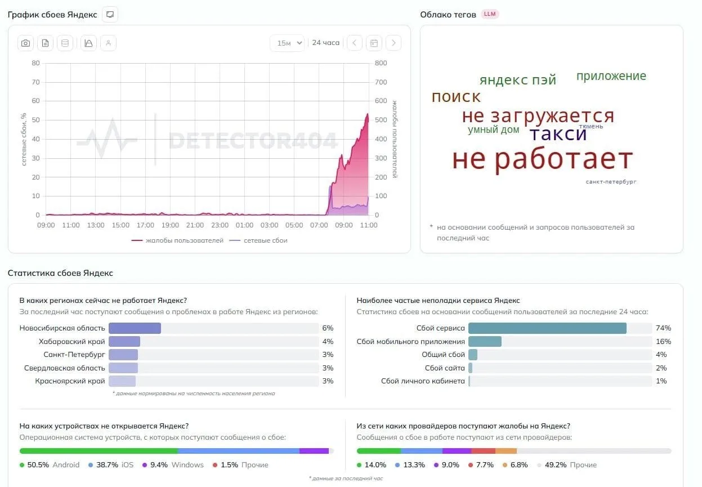Screen dimensions: 702x487
Task: Click the Облако тегов heading
Action: 448,14
